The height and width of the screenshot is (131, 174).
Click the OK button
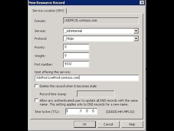pos(84,124)
